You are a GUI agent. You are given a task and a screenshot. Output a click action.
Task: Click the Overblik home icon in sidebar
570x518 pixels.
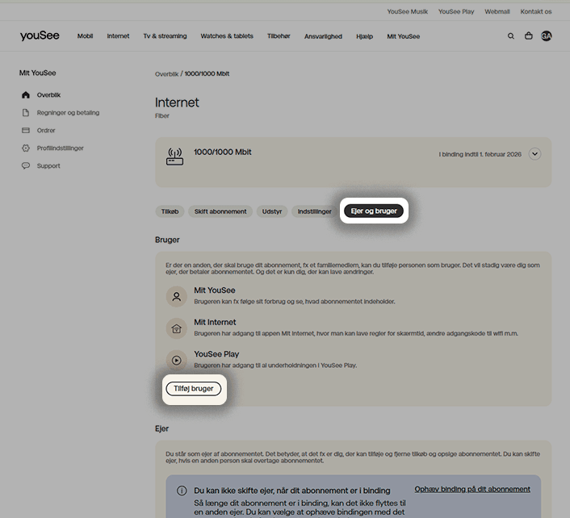point(26,95)
